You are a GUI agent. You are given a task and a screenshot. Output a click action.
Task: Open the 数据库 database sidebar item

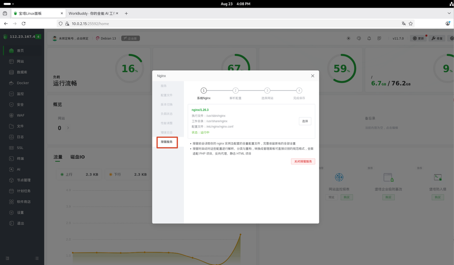(x=22, y=72)
